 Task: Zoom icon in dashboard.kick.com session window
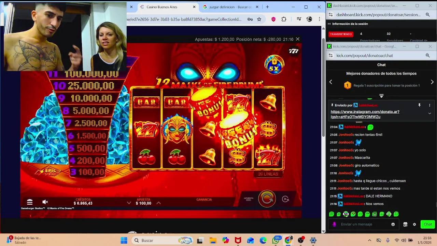(427, 15)
